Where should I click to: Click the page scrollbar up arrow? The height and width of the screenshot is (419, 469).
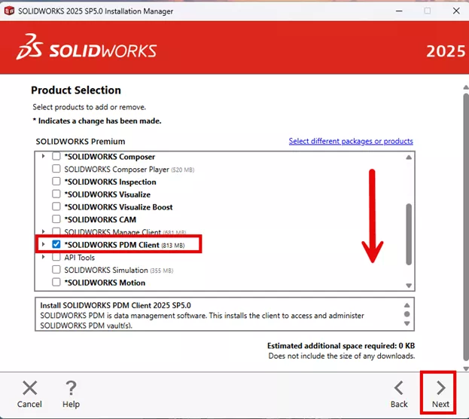[x=466, y=87]
